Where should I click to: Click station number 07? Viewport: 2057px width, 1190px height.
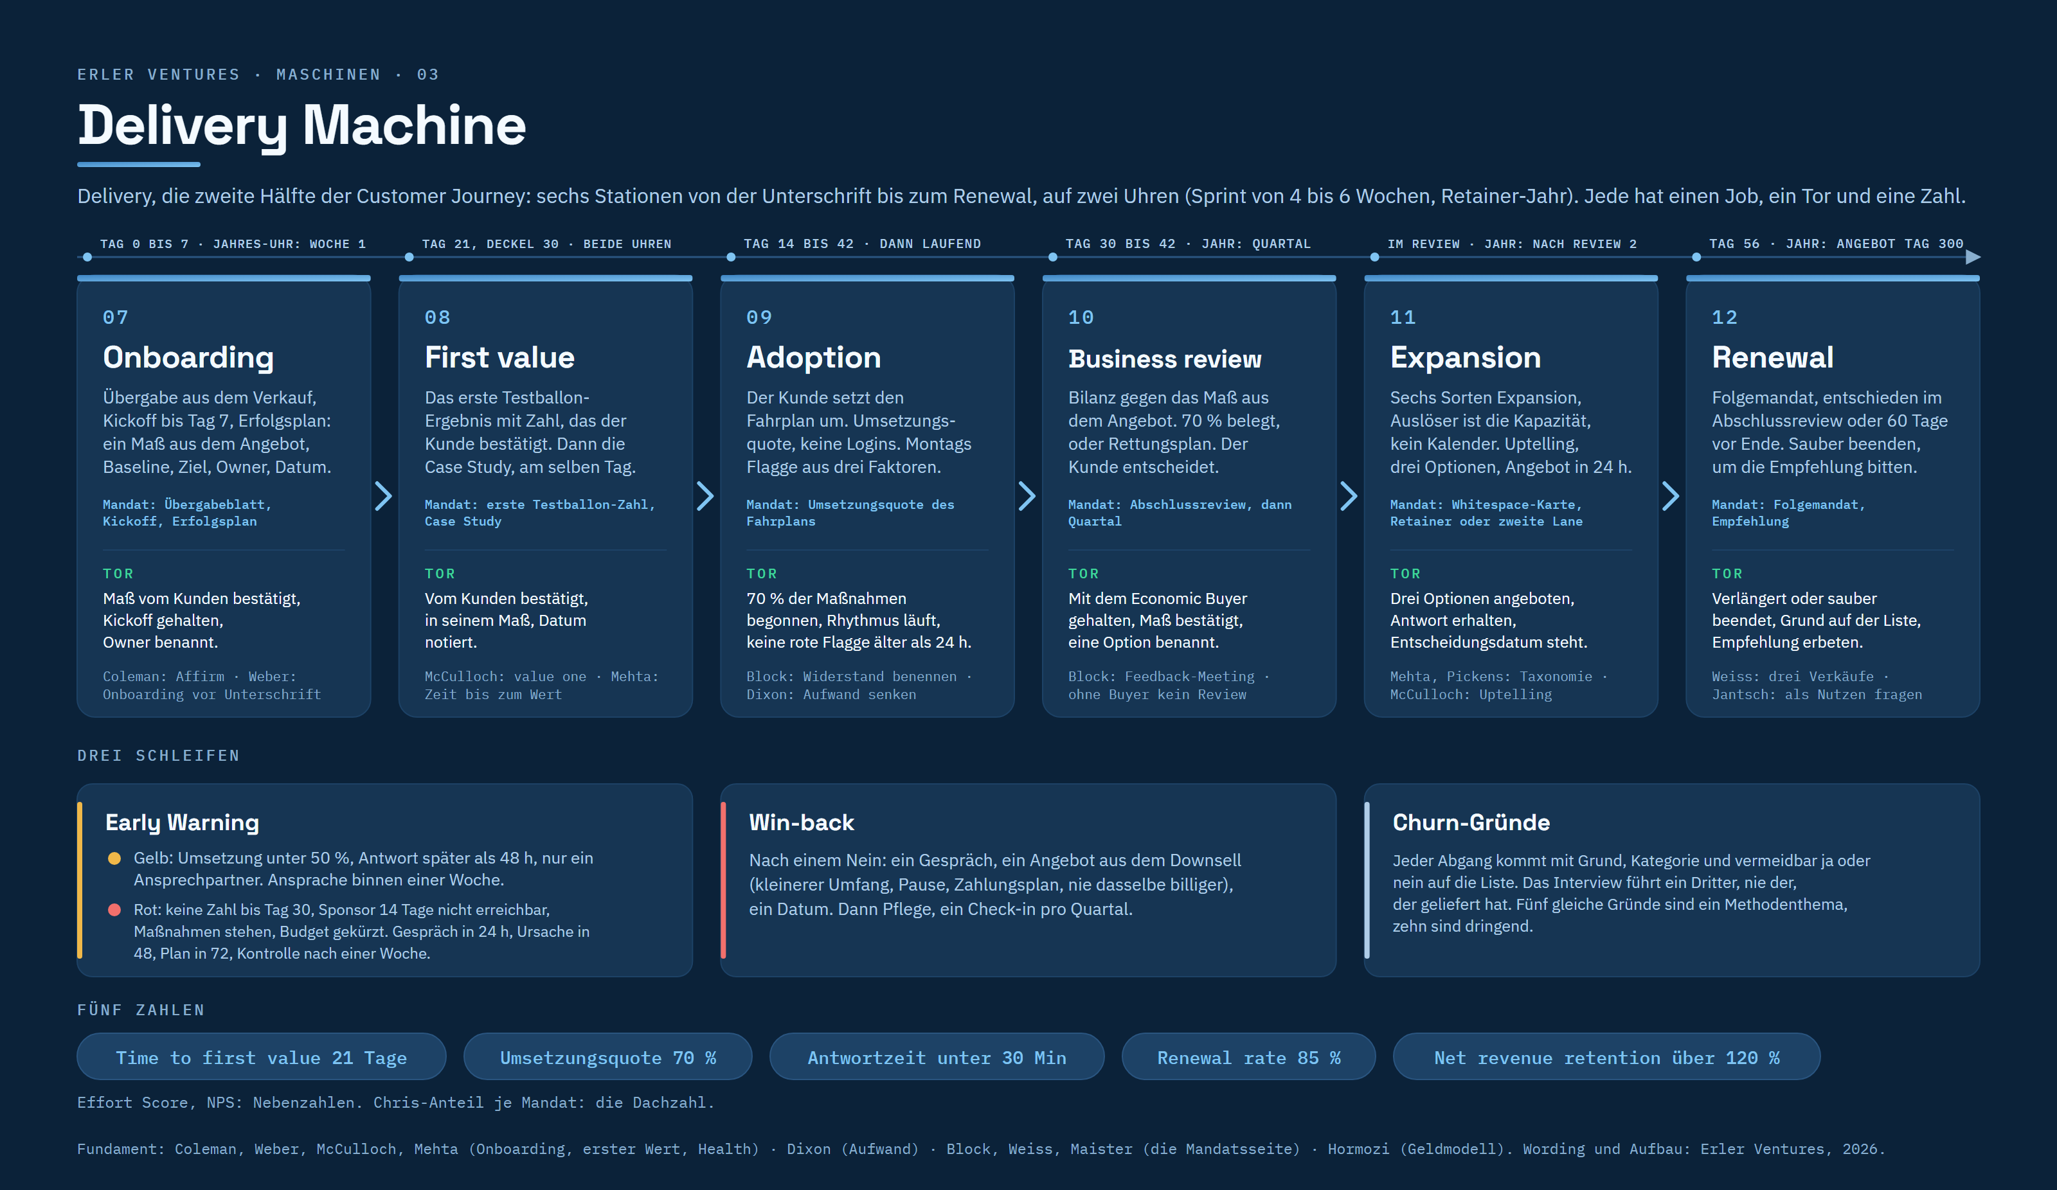115,317
